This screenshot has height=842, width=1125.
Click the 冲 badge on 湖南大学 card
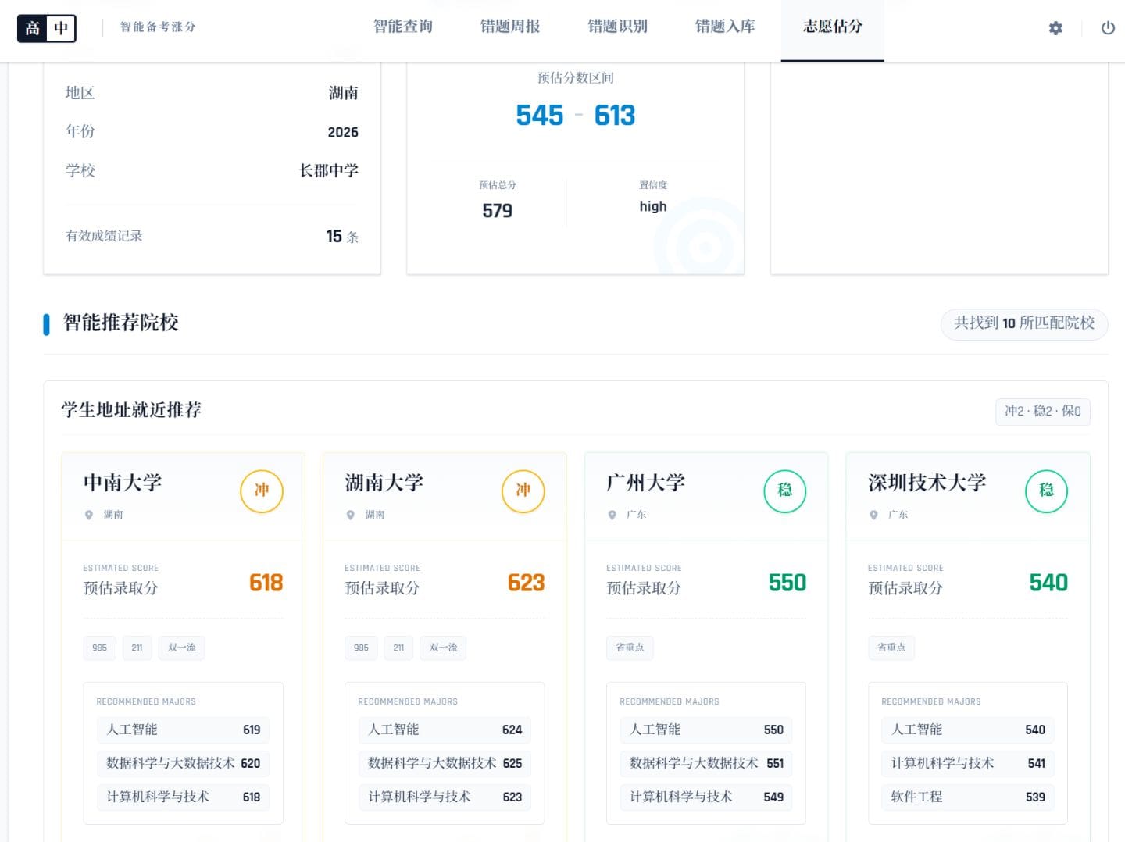click(523, 491)
